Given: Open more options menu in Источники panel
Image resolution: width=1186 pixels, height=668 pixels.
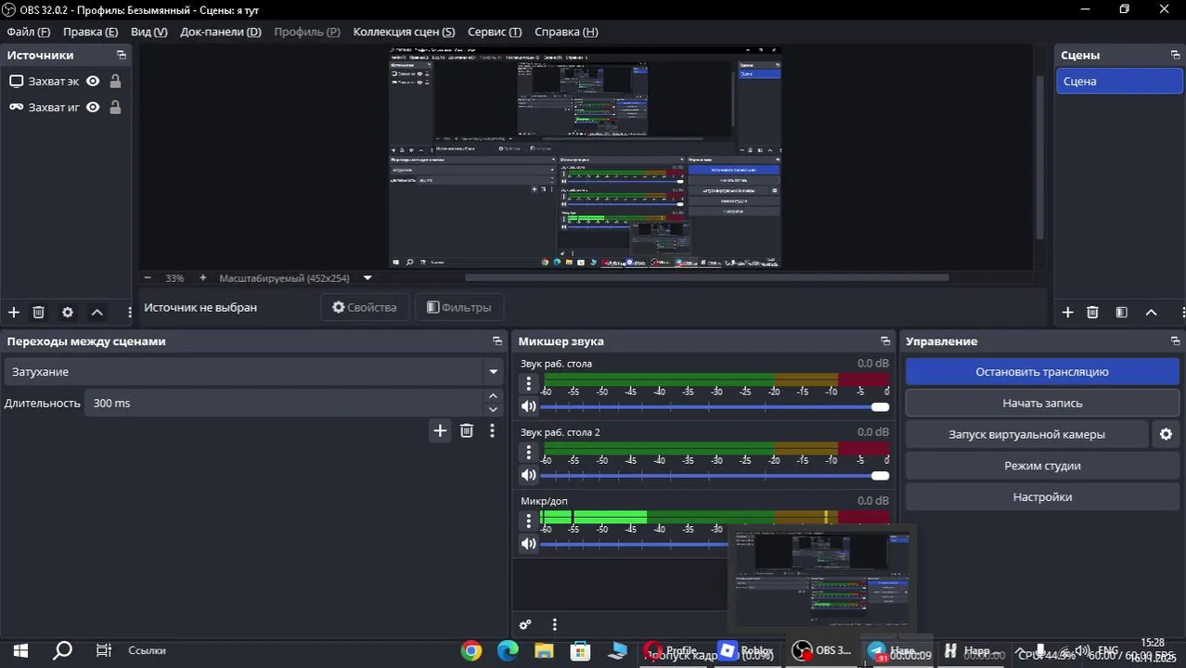Looking at the screenshot, I should tap(129, 313).
